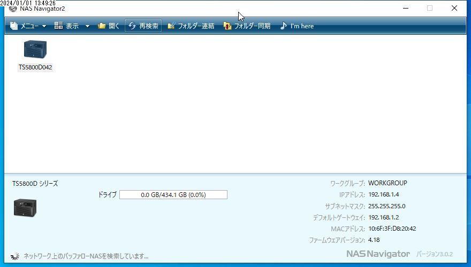Click the 再検索 button label

coord(149,26)
